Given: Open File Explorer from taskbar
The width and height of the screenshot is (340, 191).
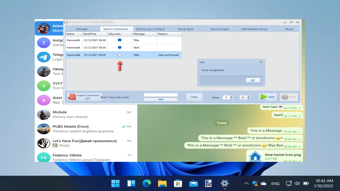Looking at the screenshot, I should [x=162, y=183].
